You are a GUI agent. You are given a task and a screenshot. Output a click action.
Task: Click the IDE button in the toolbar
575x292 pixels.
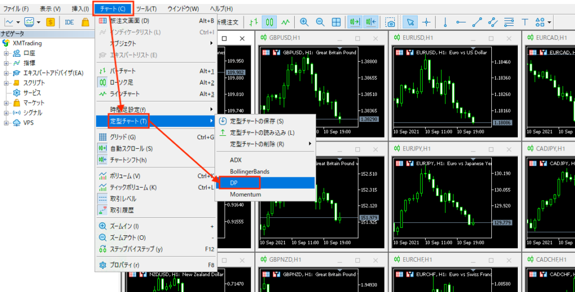pos(70,22)
